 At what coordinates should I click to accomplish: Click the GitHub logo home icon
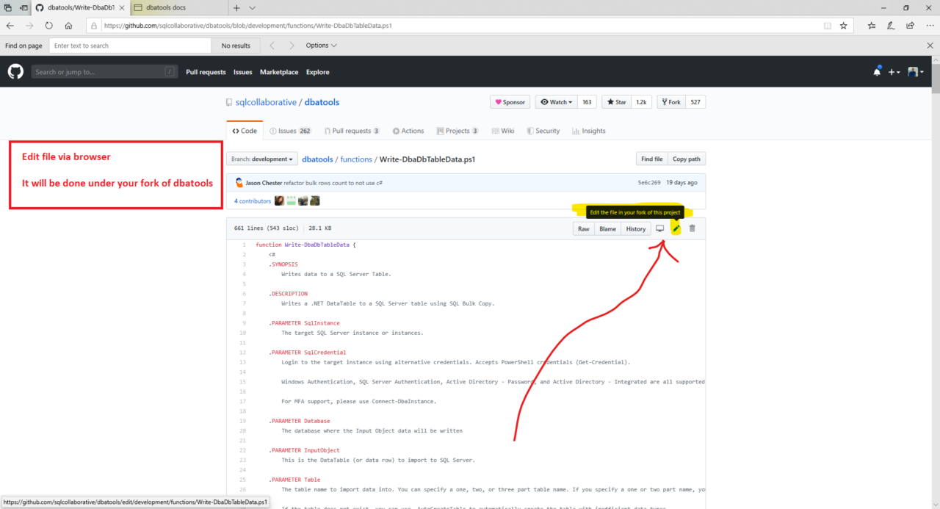click(x=15, y=72)
